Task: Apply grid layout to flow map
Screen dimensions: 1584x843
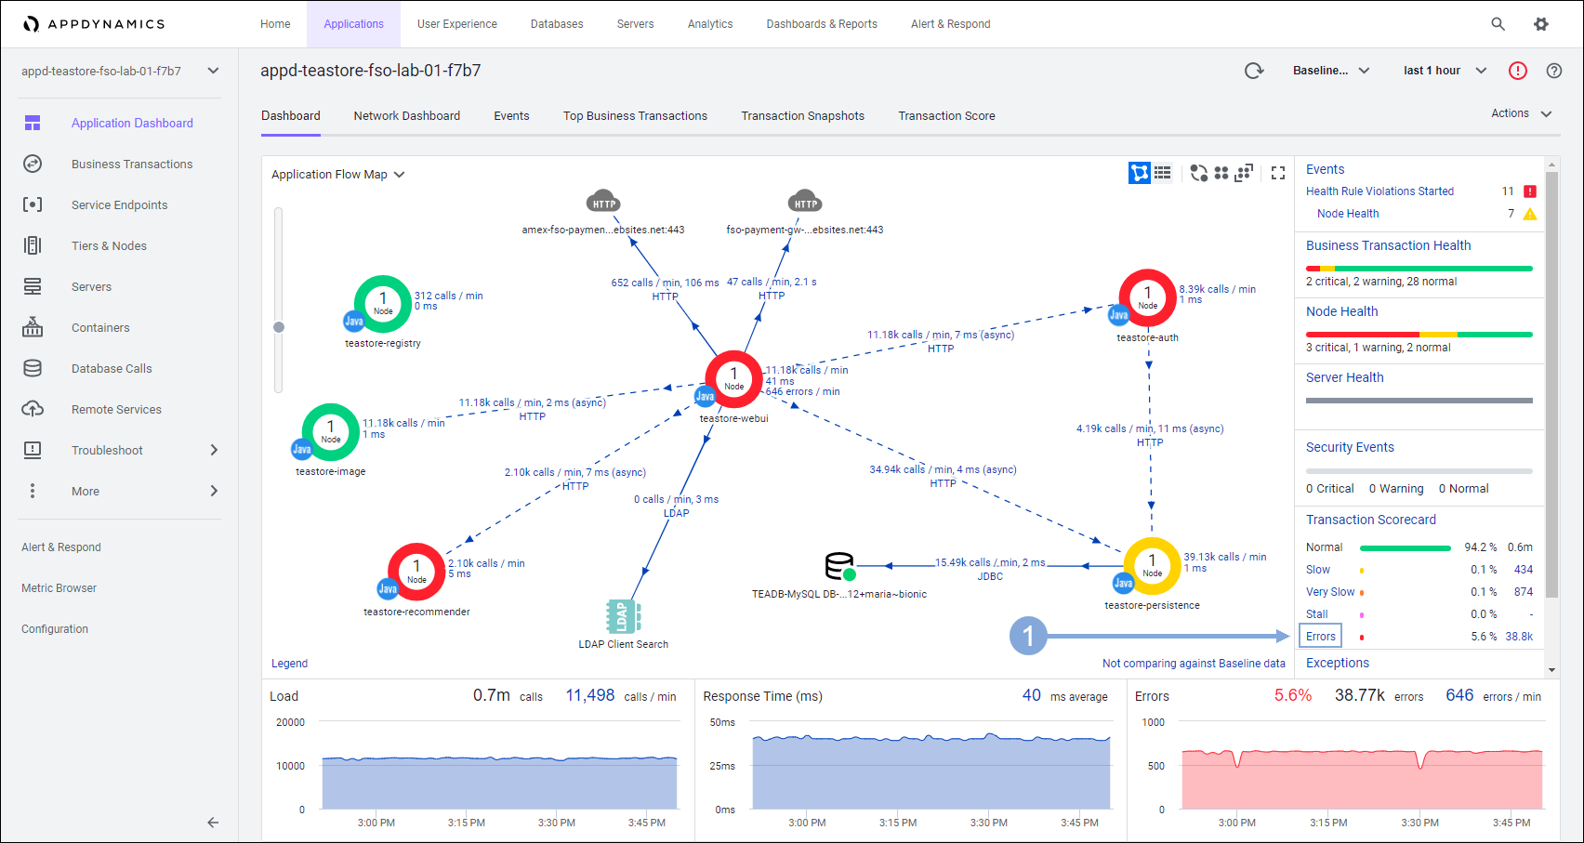Action: tap(1221, 173)
